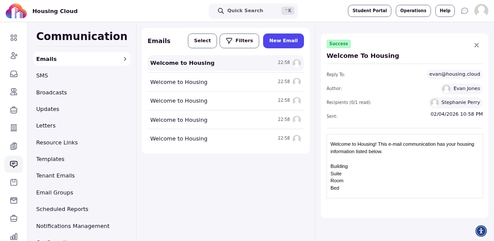The image size is (494, 241).
Task: Open the Filters dropdown
Action: point(239,41)
